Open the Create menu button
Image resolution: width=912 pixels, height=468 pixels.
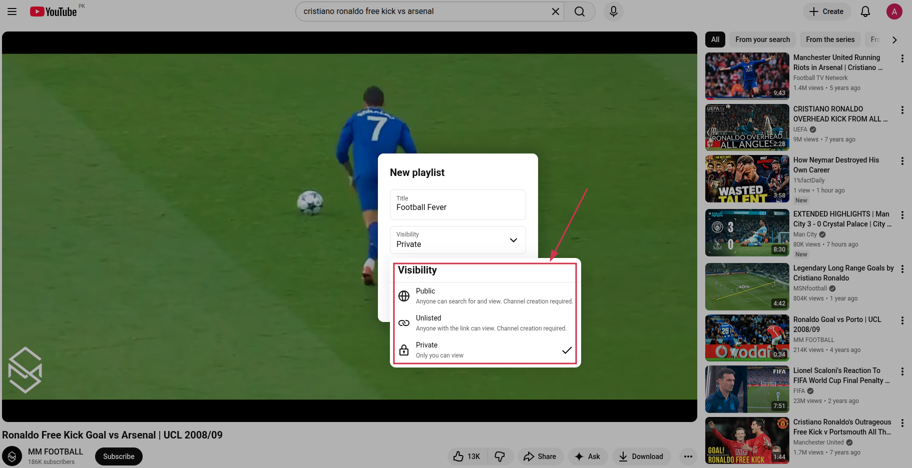coord(827,11)
